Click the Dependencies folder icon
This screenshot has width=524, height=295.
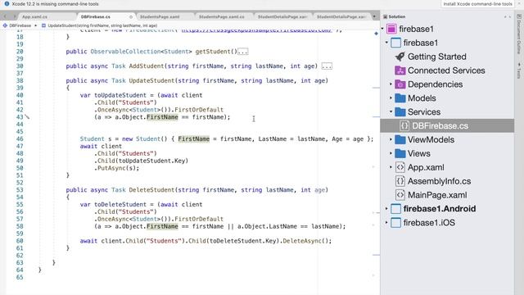click(x=400, y=84)
